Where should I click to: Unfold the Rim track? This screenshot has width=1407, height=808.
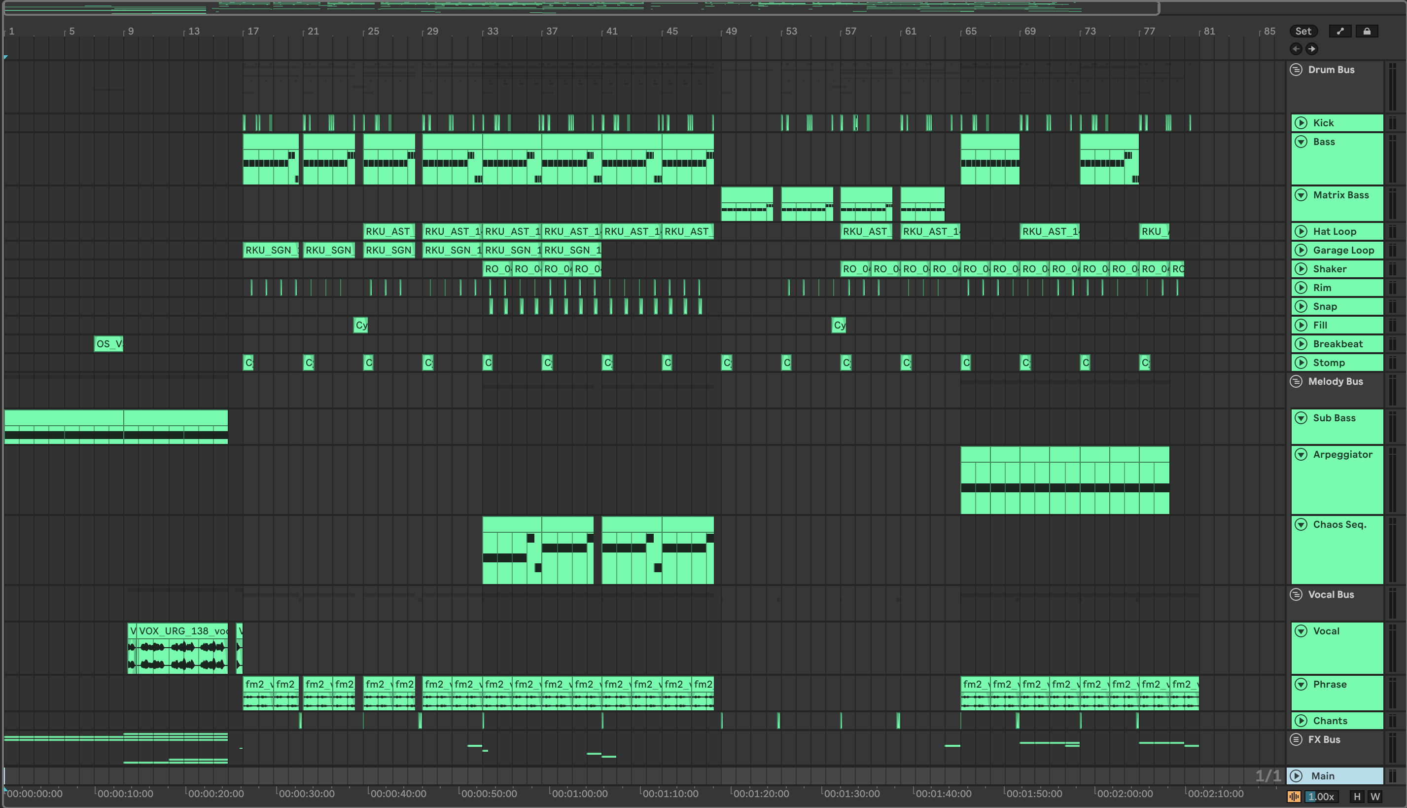coord(1301,288)
